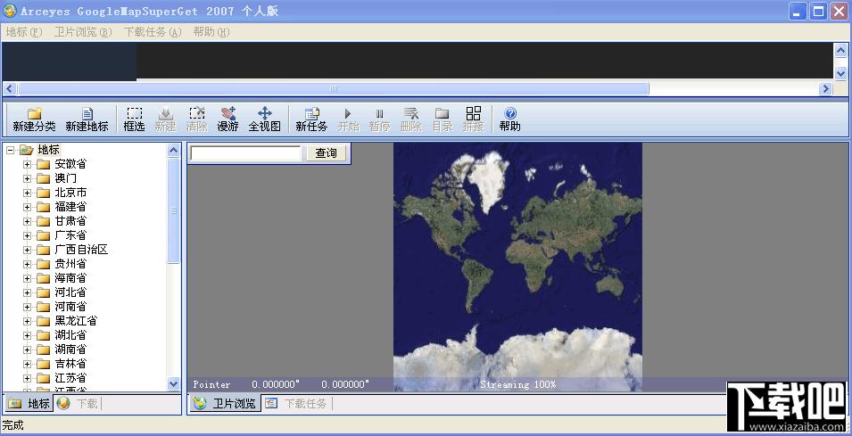Select the 黑龙江省 folder

pyautogui.click(x=68, y=321)
